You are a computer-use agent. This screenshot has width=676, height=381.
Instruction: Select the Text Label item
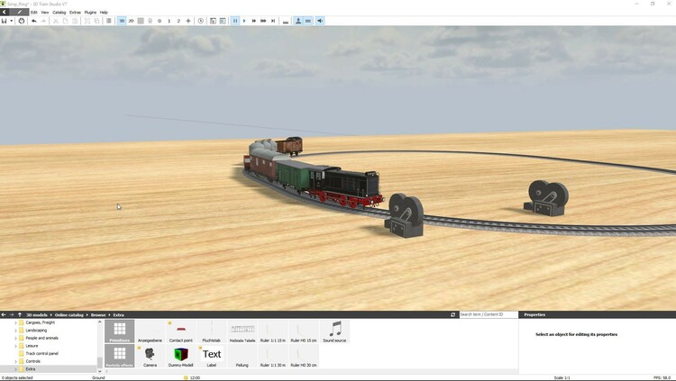pos(211,356)
